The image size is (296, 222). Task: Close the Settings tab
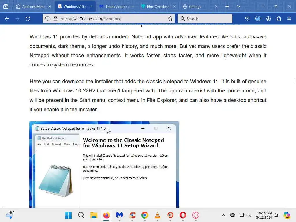pos(216,6)
